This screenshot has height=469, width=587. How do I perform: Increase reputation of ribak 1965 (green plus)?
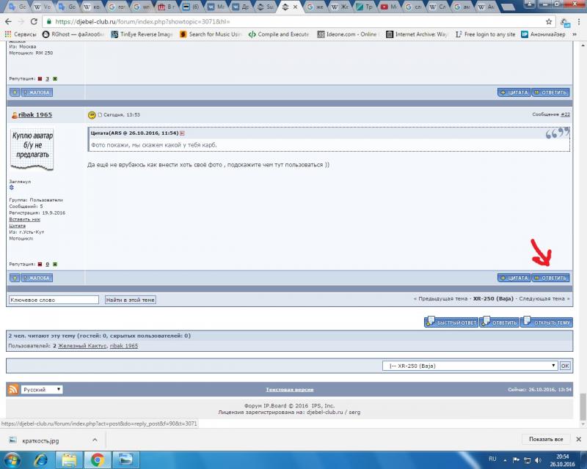click(55, 264)
